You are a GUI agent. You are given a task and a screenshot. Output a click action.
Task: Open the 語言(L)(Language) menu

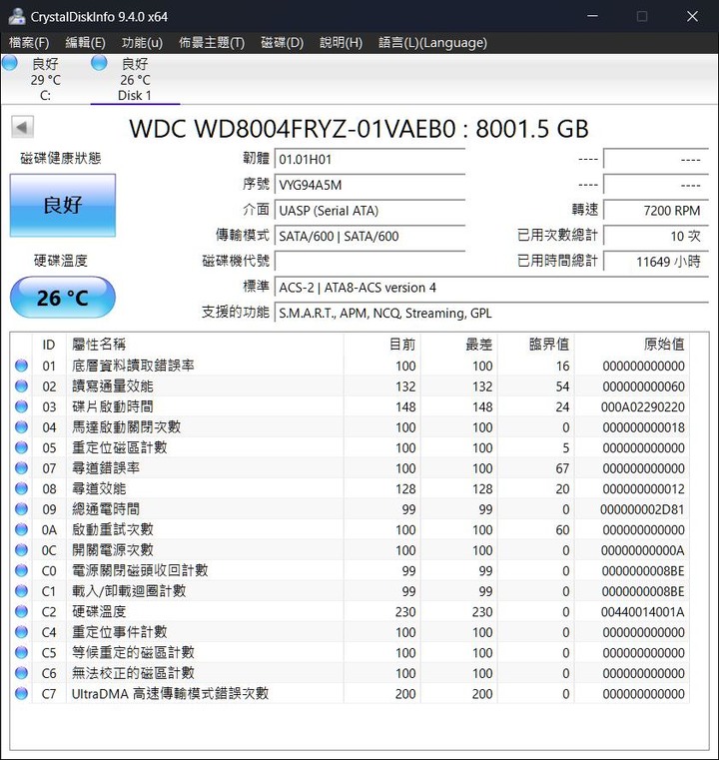432,43
